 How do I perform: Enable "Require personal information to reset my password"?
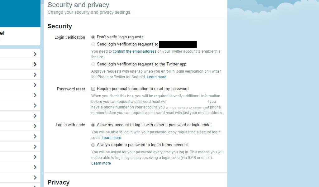(x=93, y=89)
